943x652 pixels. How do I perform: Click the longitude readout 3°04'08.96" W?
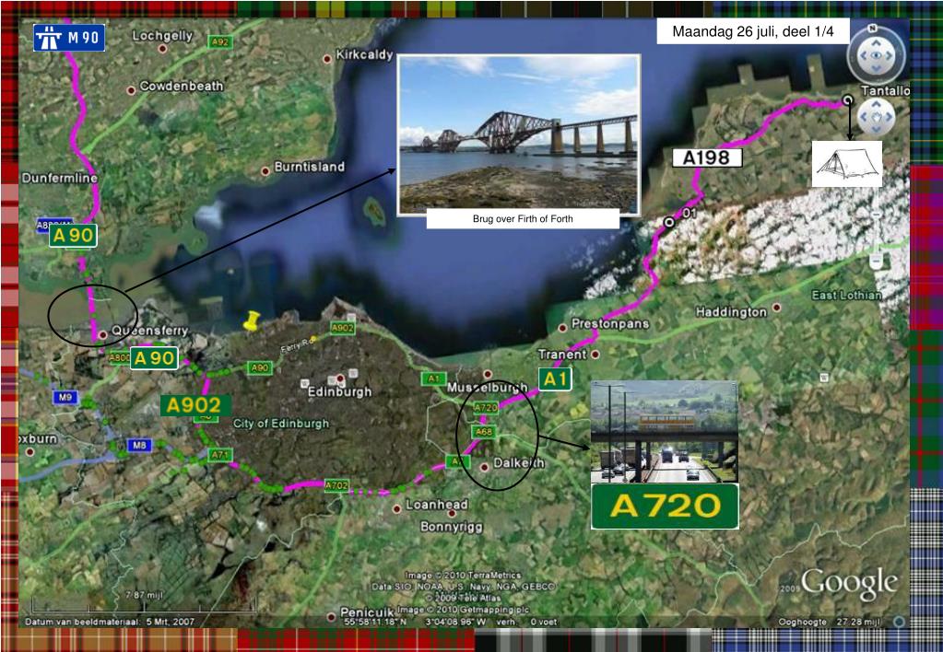[456, 622]
